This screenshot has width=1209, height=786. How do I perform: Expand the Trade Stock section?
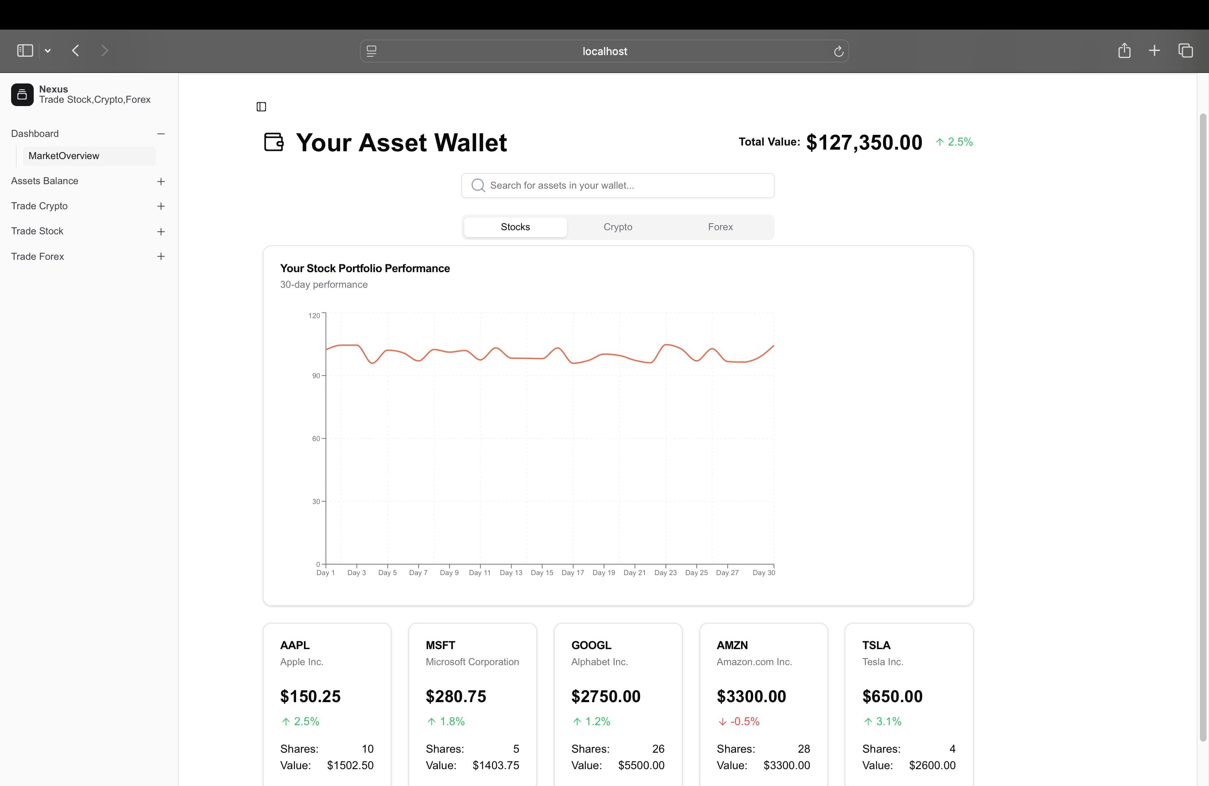point(161,231)
